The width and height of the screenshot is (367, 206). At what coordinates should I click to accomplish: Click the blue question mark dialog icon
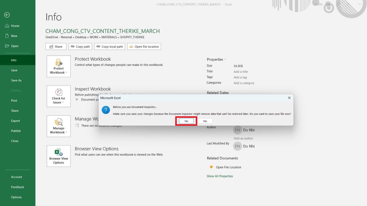point(106,110)
